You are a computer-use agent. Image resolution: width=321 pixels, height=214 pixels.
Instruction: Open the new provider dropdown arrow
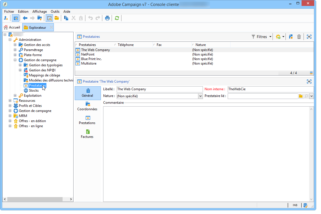coord(283,37)
